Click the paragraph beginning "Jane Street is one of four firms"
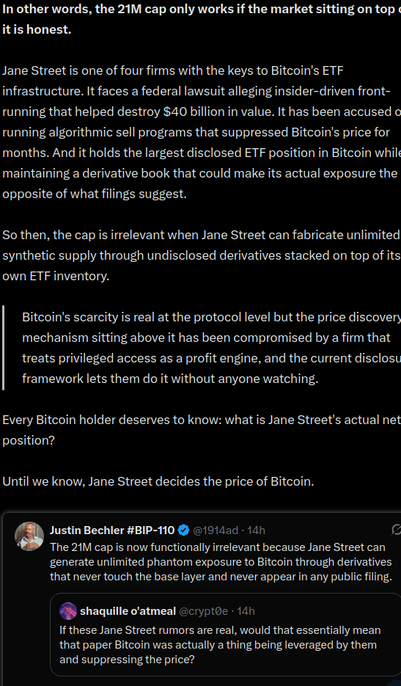Viewport: 401px width, 686px height. (x=201, y=132)
